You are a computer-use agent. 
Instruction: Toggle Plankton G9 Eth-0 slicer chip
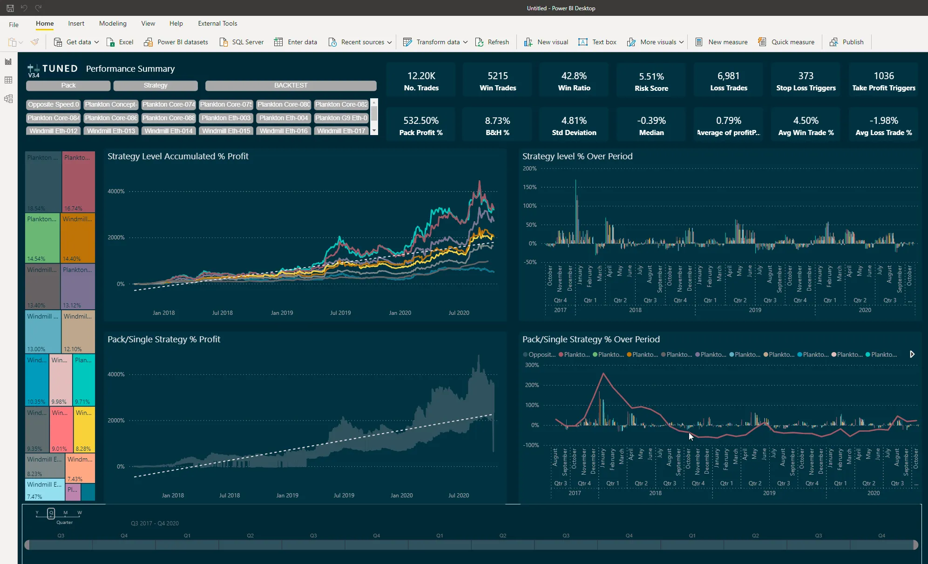pos(341,118)
